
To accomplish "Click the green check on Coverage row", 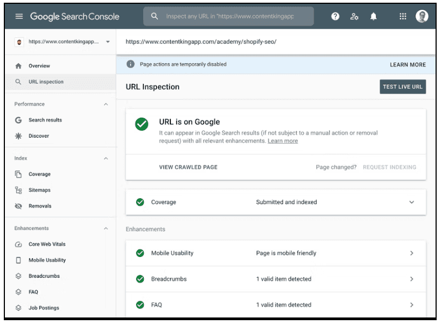I will pos(140,202).
